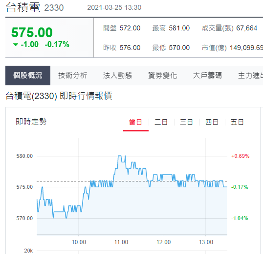Image resolution: width=263 pixels, height=254 pixels.
Task: Click the dashed previous-close reference line
Action: (132, 181)
